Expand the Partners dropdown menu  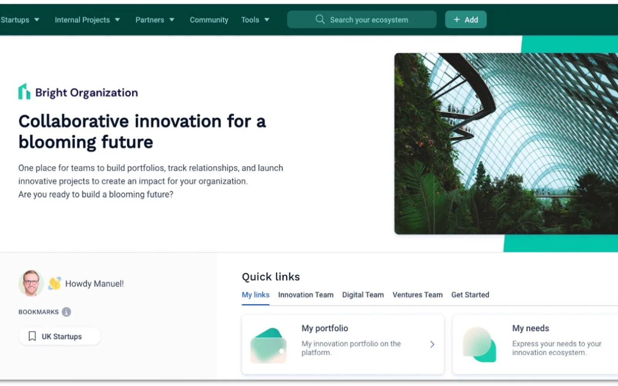(x=155, y=20)
